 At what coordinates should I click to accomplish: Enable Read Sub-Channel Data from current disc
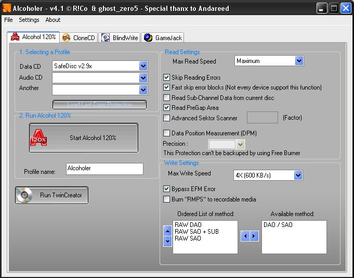(x=166, y=98)
